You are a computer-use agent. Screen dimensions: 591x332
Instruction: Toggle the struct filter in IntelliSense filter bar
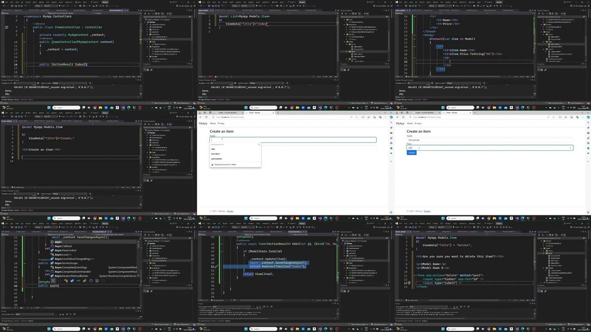(x=72, y=281)
